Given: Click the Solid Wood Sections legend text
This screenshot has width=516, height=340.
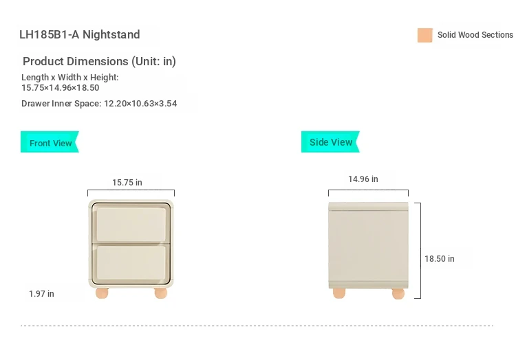Looking at the screenshot, I should coord(475,35).
